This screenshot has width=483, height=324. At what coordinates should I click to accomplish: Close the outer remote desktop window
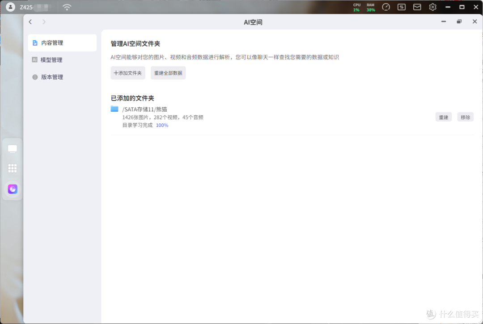coord(476,7)
